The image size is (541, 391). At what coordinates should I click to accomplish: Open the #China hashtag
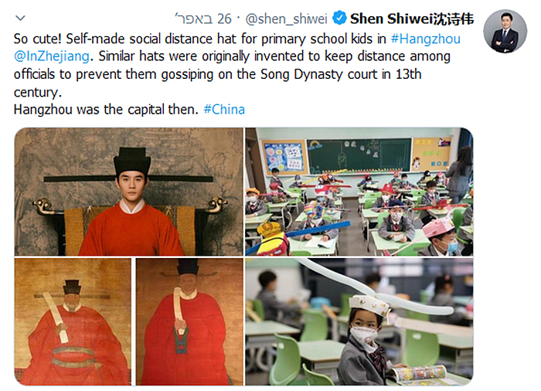[x=224, y=110]
